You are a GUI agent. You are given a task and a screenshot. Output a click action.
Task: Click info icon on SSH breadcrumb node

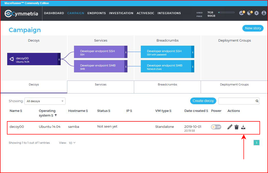click(193, 52)
